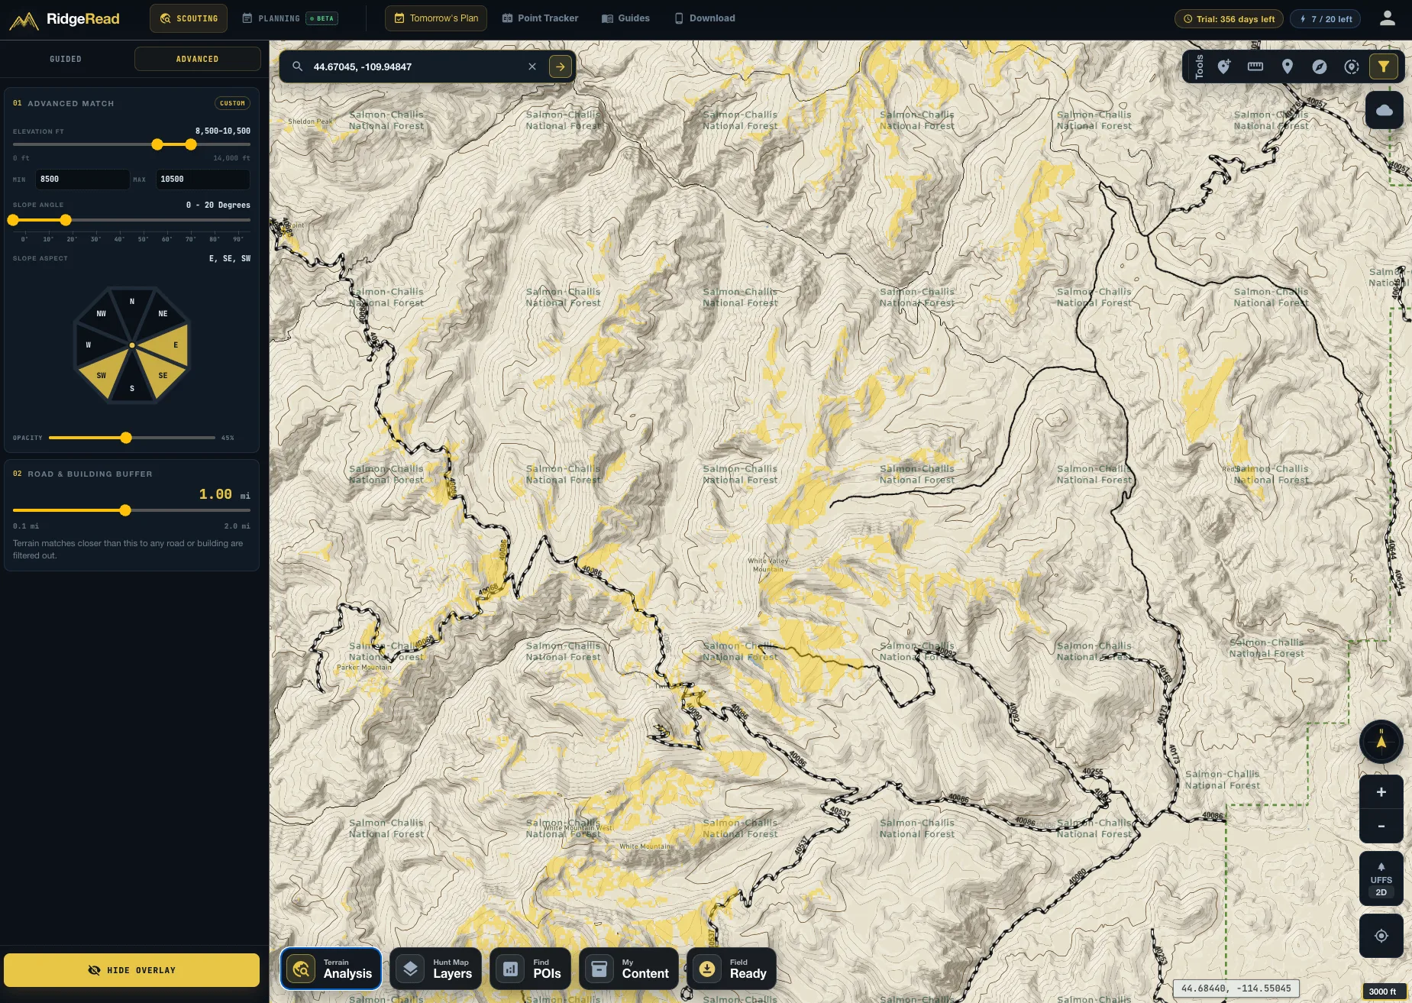Reset map north with compass button
The image size is (1412, 1003).
pyautogui.click(x=1381, y=741)
